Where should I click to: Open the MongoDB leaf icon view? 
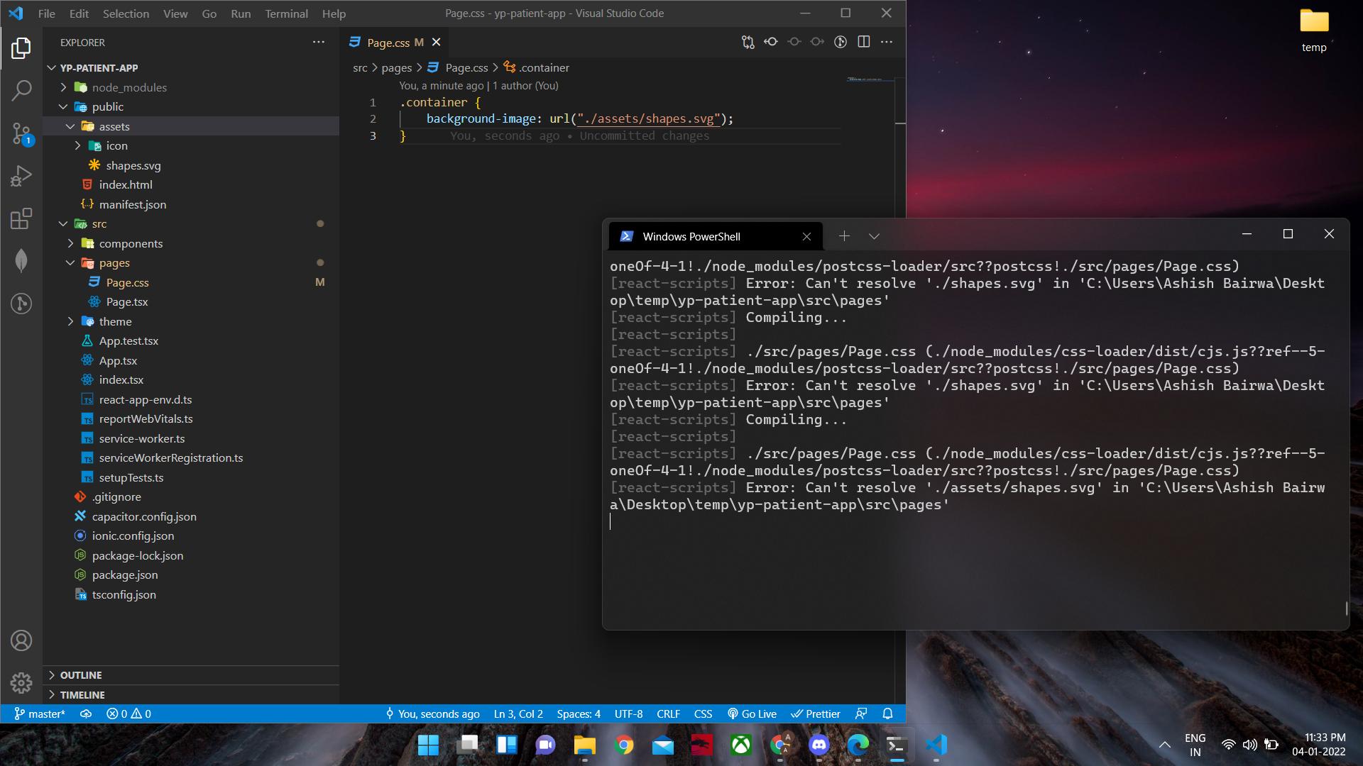click(x=21, y=260)
